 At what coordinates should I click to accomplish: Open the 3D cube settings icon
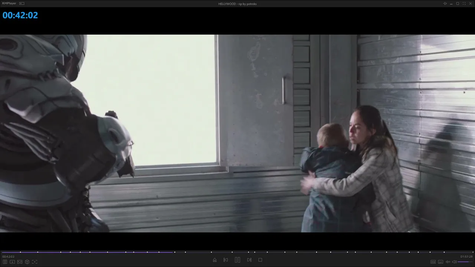pos(27,262)
